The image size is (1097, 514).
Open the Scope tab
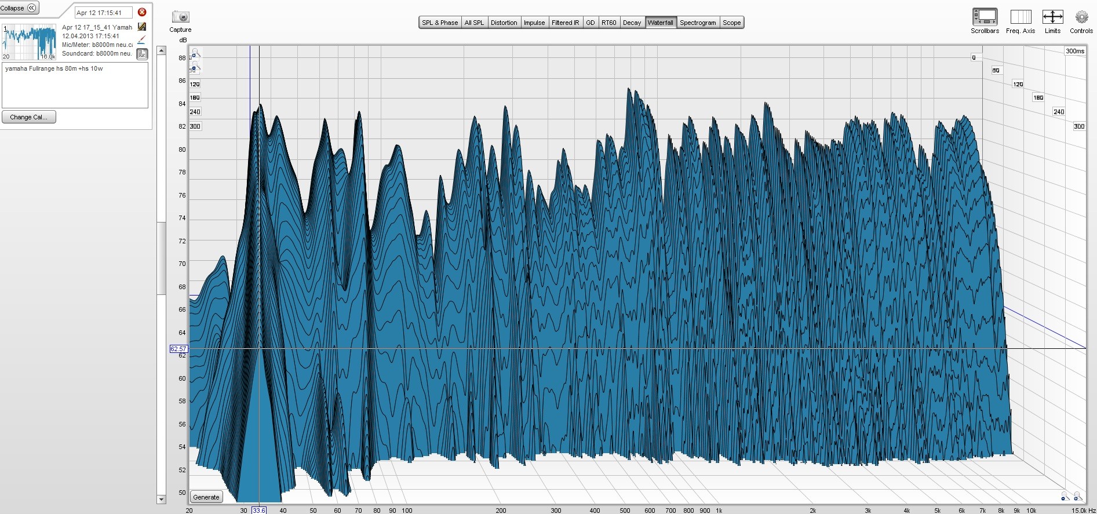pyautogui.click(x=731, y=23)
